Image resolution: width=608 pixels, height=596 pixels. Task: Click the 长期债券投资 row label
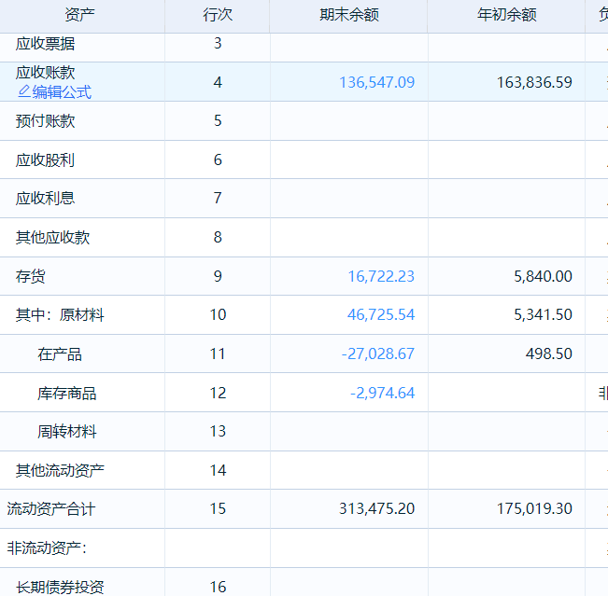pyautogui.click(x=60, y=587)
